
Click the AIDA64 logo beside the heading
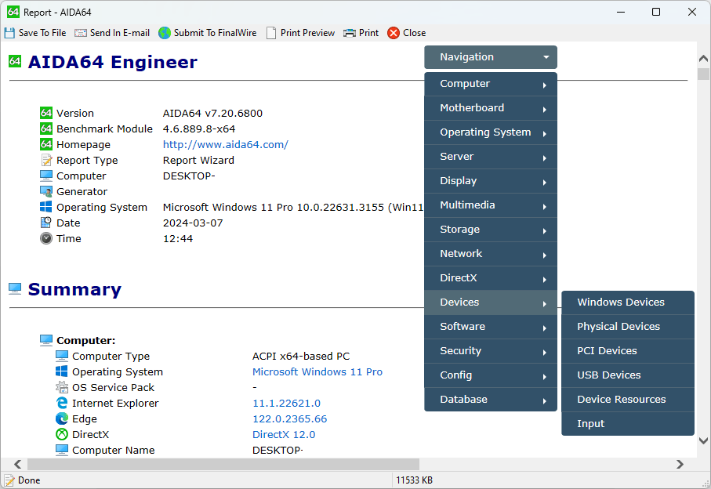click(14, 60)
